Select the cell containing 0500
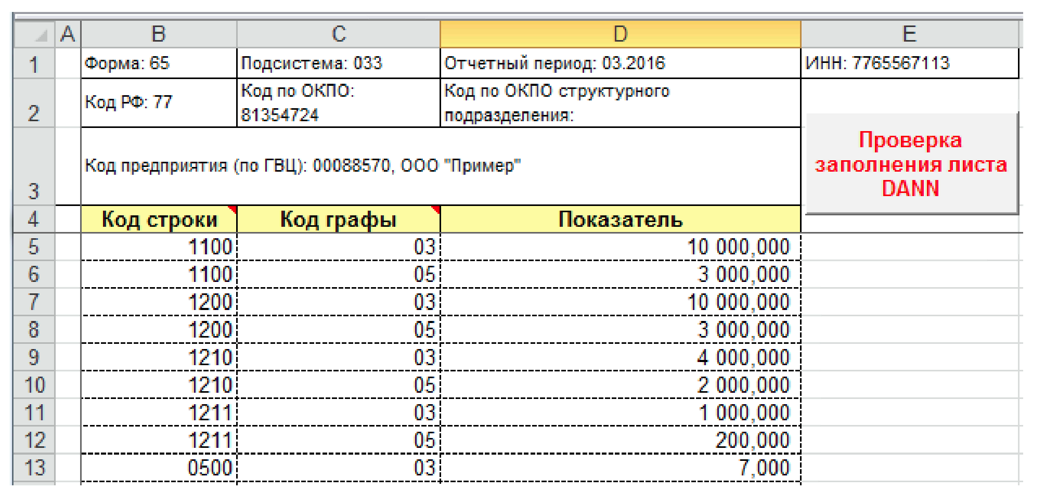 click(159, 468)
